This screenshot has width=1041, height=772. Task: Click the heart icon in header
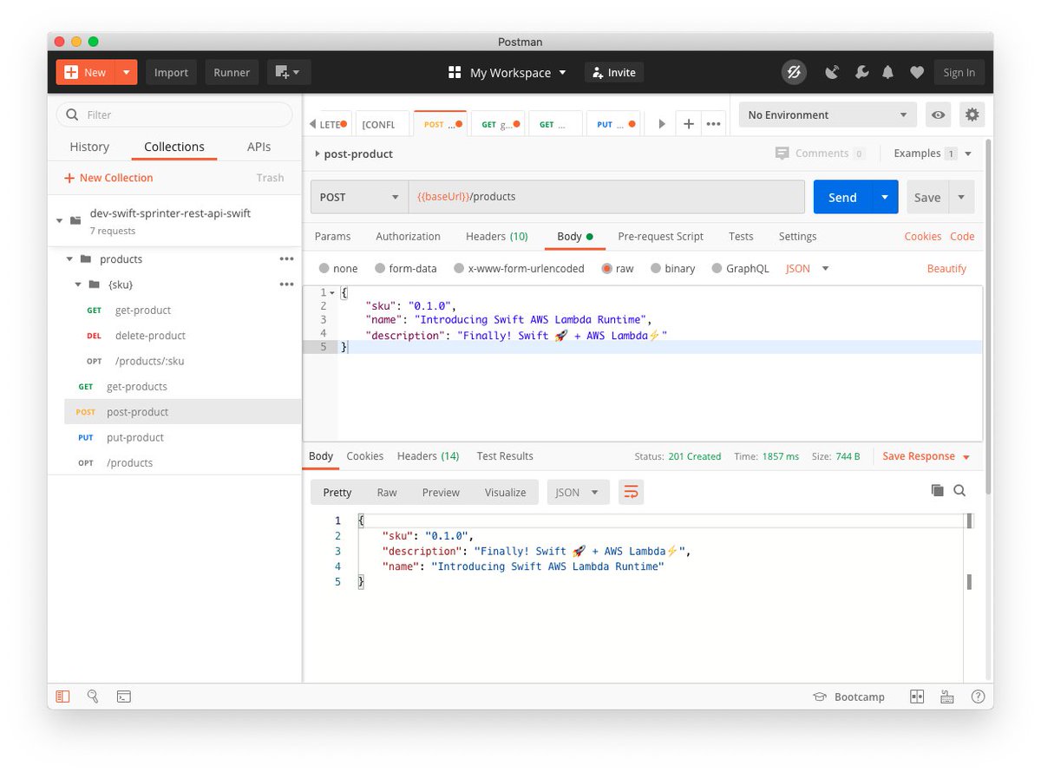(917, 73)
